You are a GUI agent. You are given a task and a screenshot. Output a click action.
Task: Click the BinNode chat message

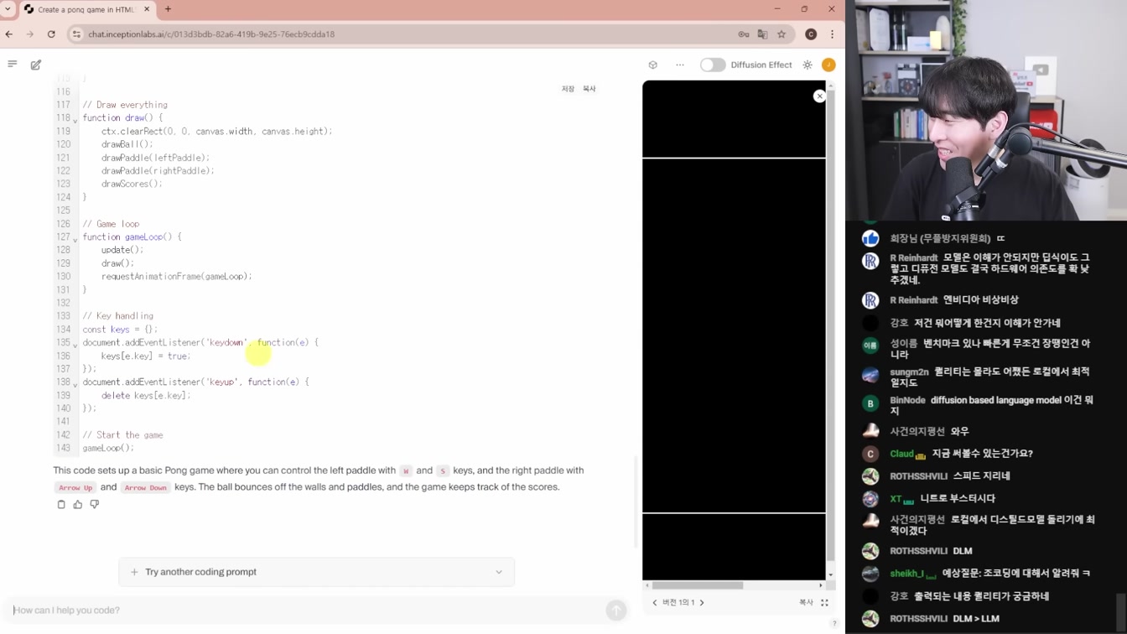[991, 406]
